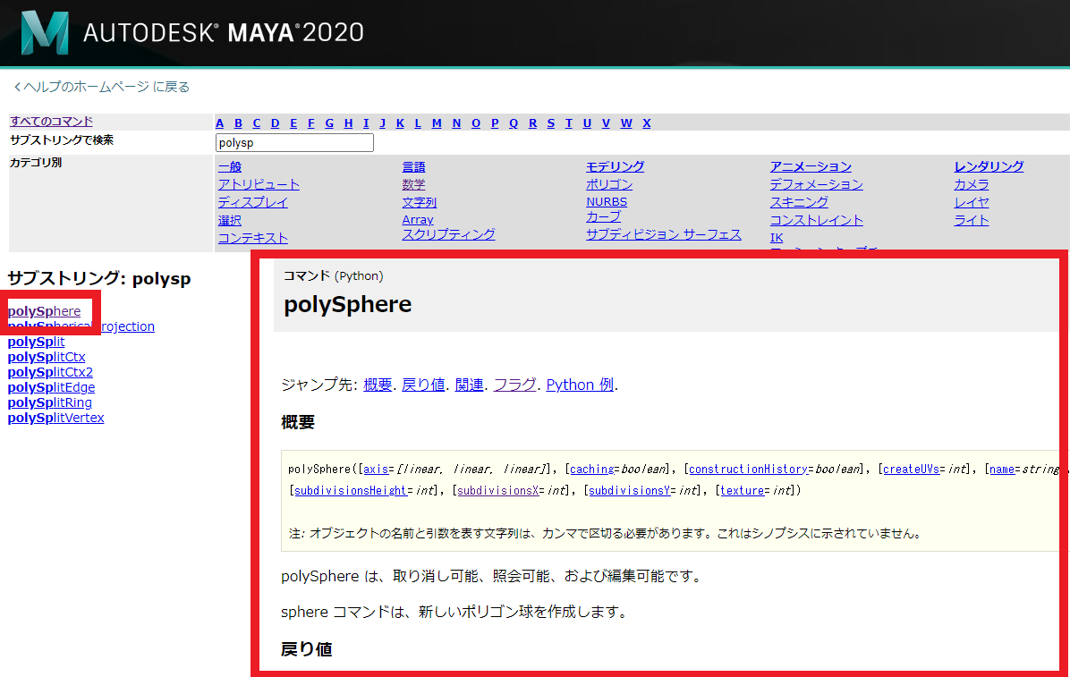The height and width of the screenshot is (677, 1070).
Task: Jump to commands starting with letter N
Action: [456, 123]
